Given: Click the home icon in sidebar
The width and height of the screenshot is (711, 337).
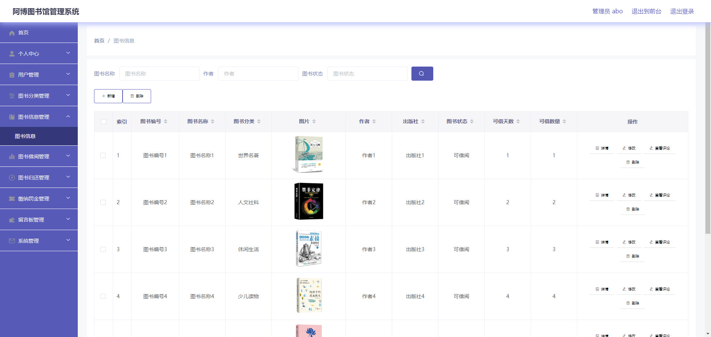Looking at the screenshot, I should coord(12,33).
